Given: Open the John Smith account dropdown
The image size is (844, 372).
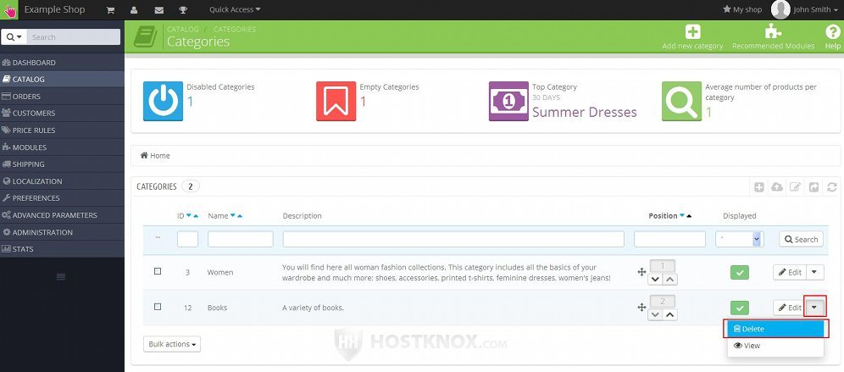Looking at the screenshot, I should 815,9.
